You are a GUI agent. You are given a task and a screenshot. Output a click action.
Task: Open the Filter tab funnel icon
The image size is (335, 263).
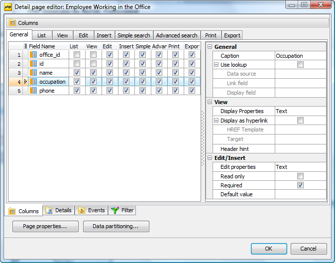114,210
